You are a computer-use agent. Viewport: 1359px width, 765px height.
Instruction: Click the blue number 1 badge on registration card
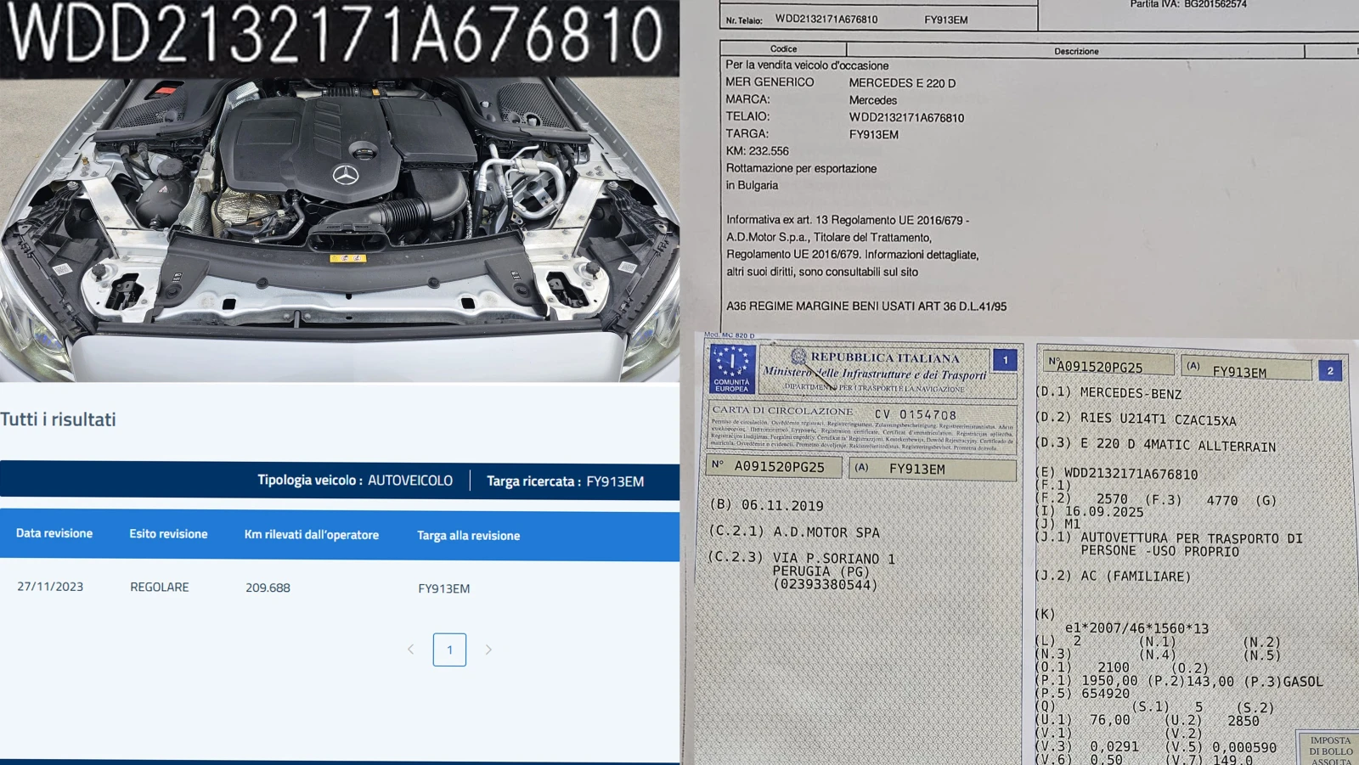pos(1005,360)
